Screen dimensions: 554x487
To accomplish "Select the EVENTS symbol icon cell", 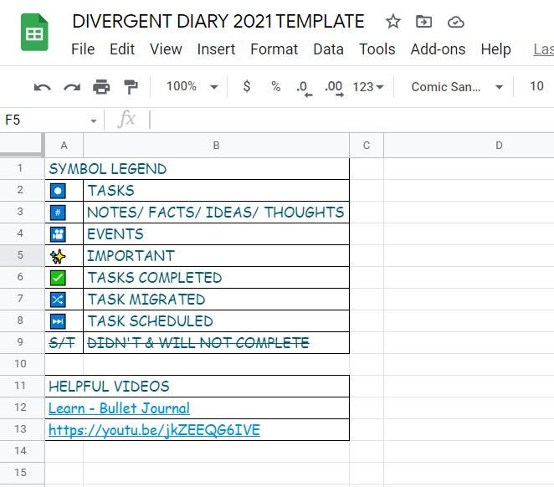I will [x=64, y=234].
